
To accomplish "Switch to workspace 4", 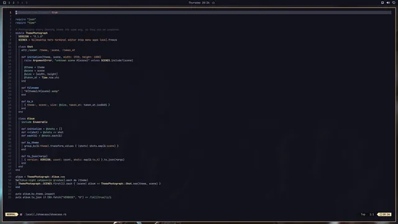I will pos(22,2).
